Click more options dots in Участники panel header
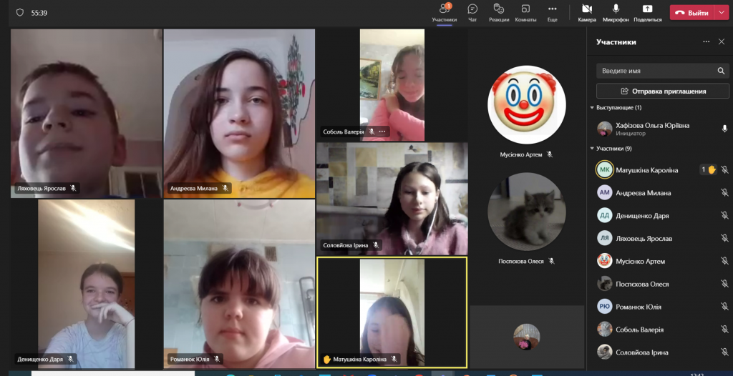The width and height of the screenshot is (733, 376). point(706,42)
